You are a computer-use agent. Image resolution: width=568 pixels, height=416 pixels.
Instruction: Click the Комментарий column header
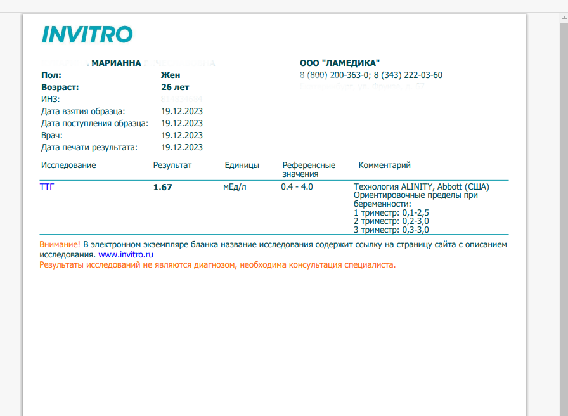pyautogui.click(x=384, y=166)
